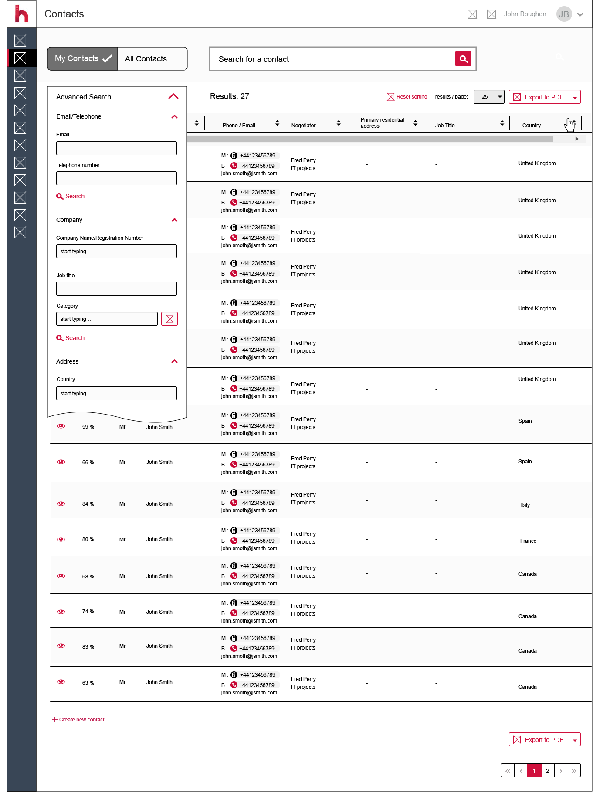Image resolution: width=610 pixels, height=803 pixels.
Task: Click the magnifier search button in search bar
Action: click(463, 58)
